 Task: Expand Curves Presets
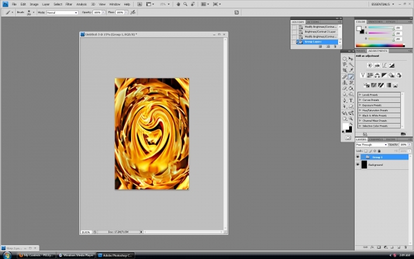click(360, 100)
